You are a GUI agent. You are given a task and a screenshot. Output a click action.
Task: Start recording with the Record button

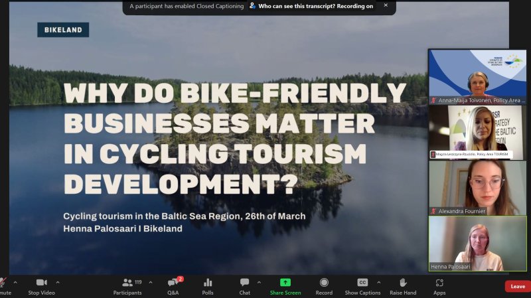(x=324, y=285)
